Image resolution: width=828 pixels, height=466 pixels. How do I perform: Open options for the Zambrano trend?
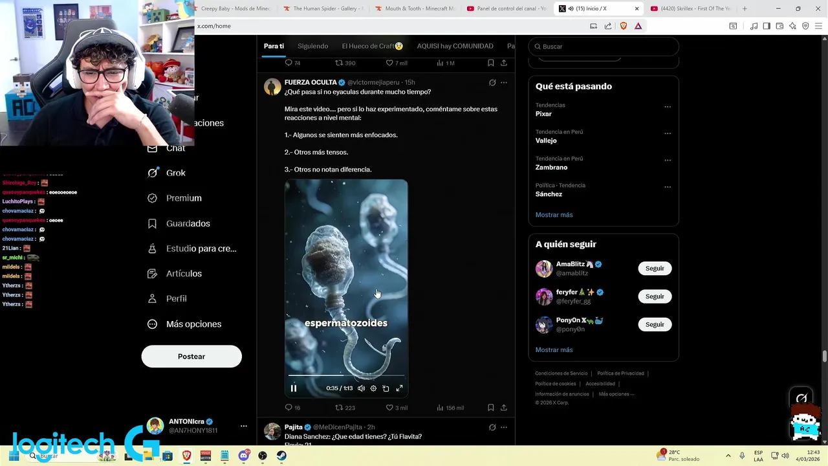668,160
